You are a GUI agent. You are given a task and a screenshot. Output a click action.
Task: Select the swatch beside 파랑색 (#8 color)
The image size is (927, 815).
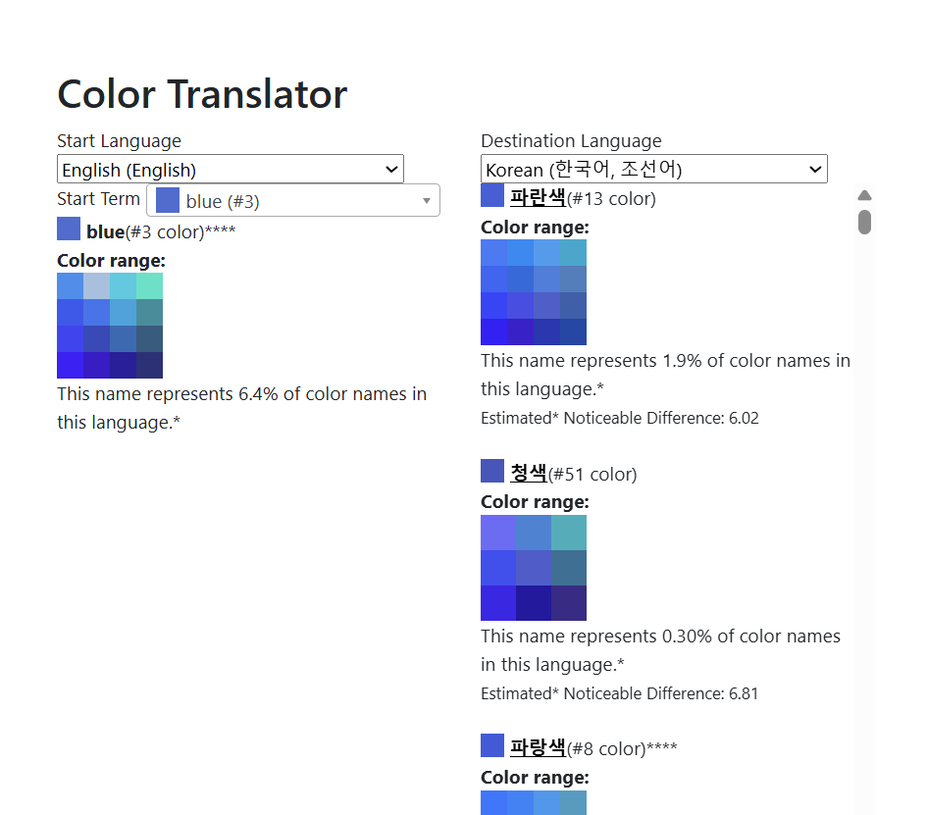[x=492, y=746]
